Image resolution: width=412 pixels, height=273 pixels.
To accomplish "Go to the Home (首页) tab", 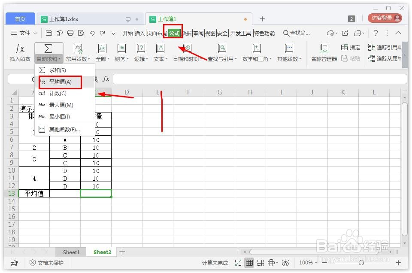I will (x=20, y=19).
